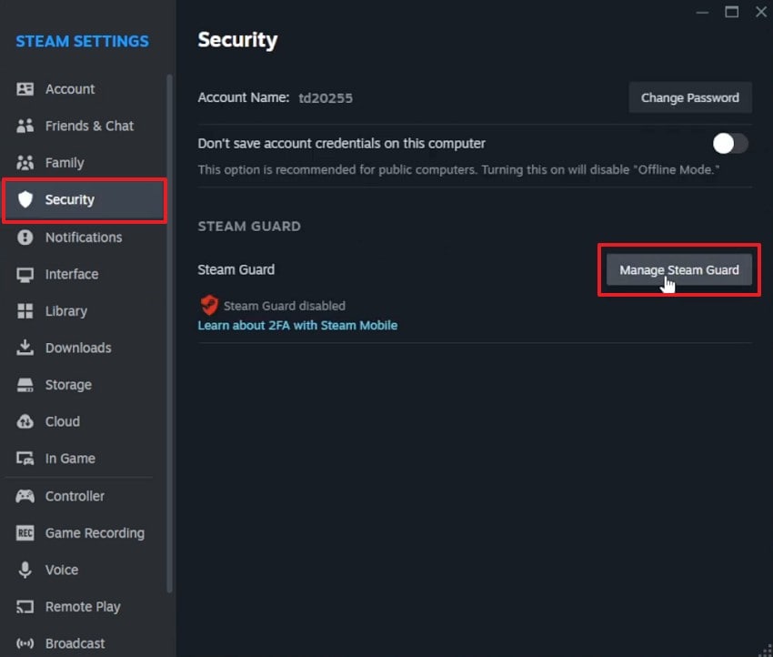Image resolution: width=773 pixels, height=657 pixels.
Task: Click the Controller gamepad icon
Action: [x=25, y=496]
